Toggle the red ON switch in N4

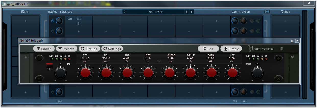(49, 66)
